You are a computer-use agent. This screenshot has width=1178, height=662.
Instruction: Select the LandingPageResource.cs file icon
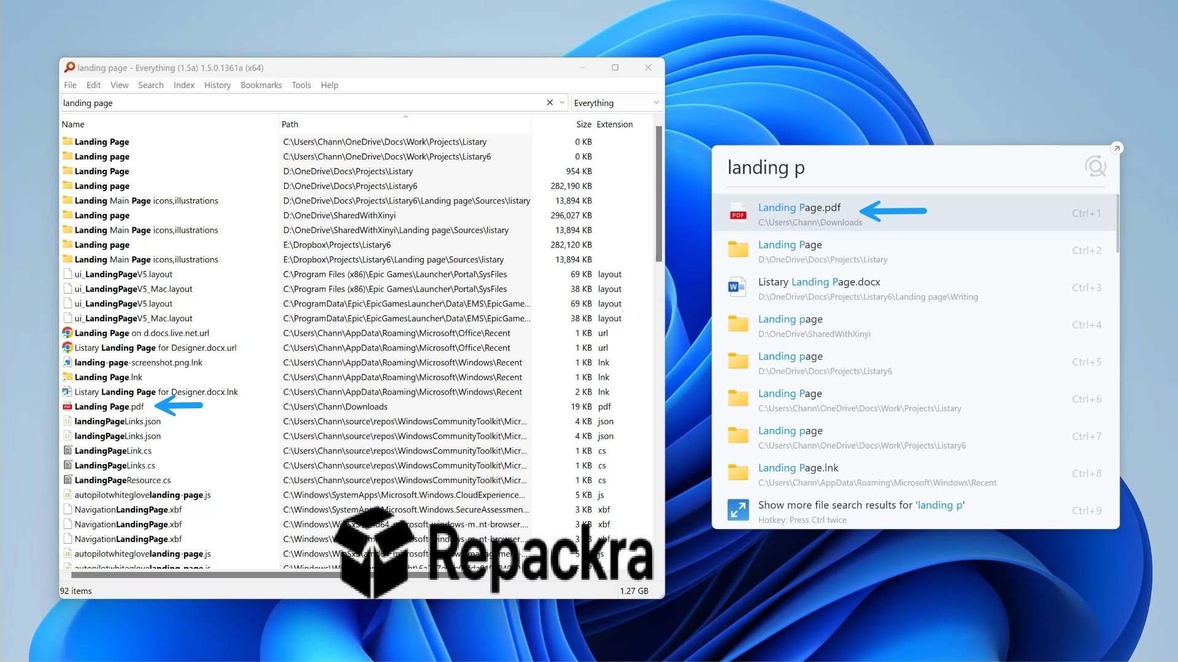pyautogui.click(x=67, y=480)
